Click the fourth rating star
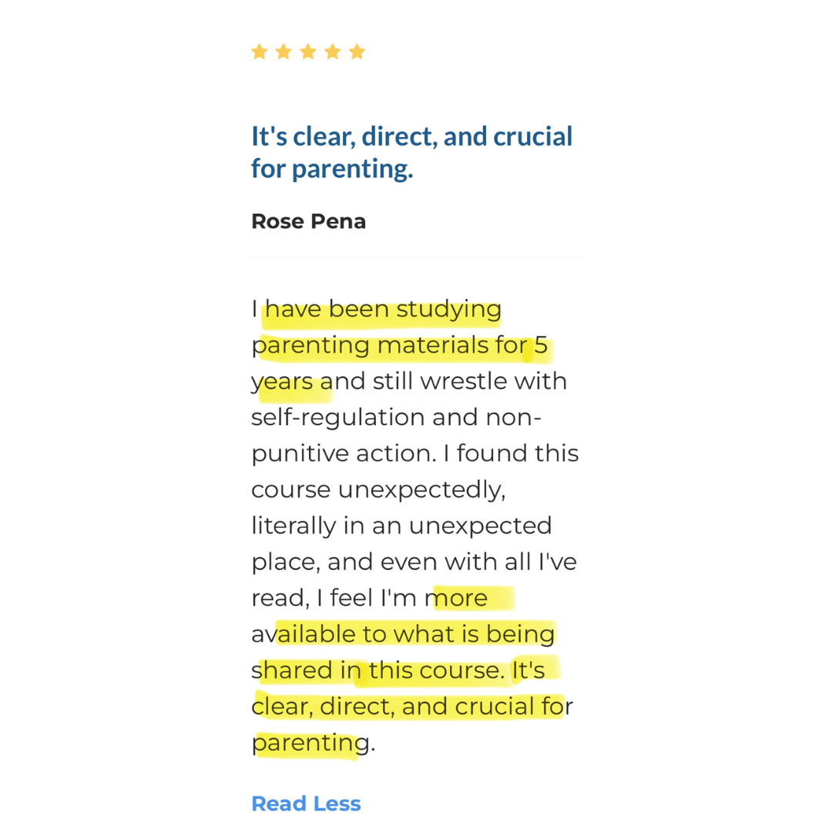The image size is (832, 832). tap(332, 52)
